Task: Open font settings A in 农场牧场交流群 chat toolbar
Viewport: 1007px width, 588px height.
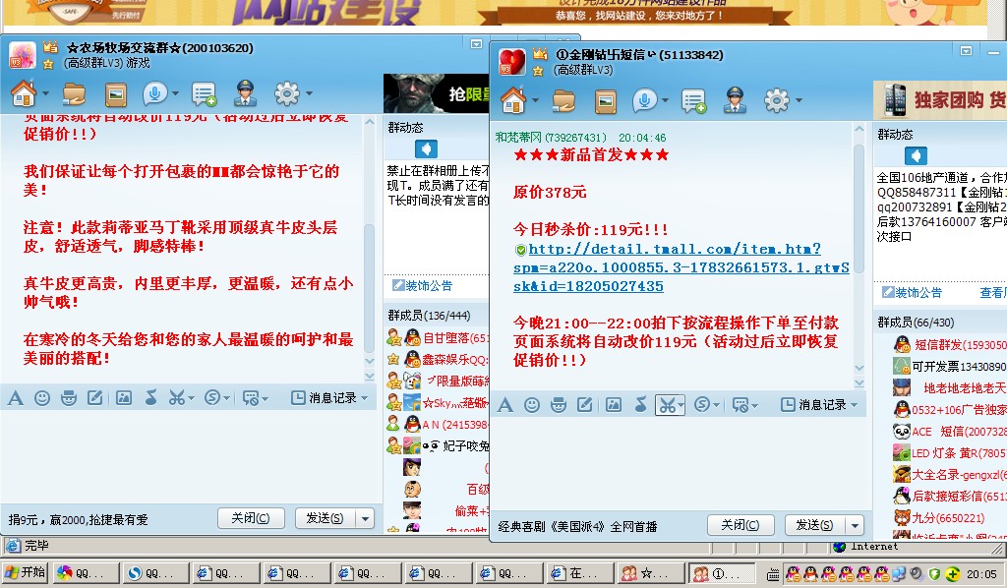Action: [x=16, y=398]
